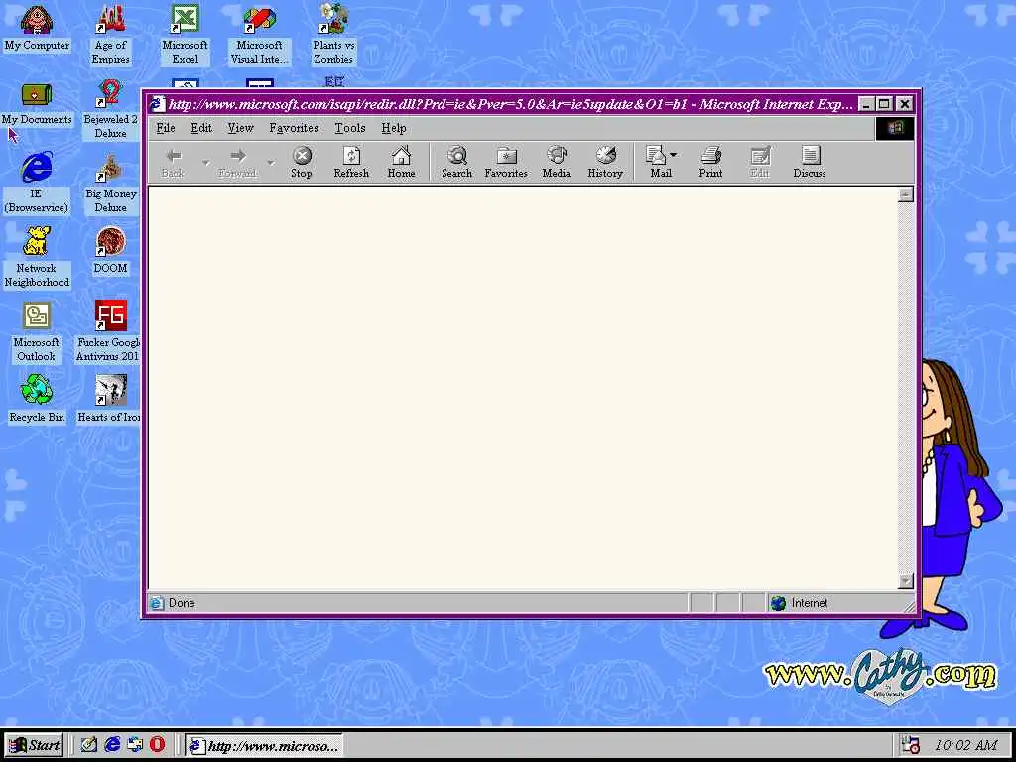Open the View menu
The width and height of the screenshot is (1016, 762).
pyautogui.click(x=240, y=128)
